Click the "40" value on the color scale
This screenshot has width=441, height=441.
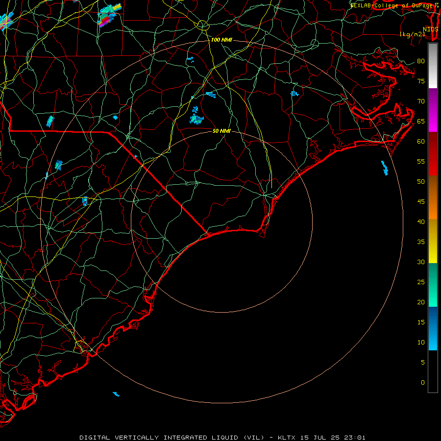click(421, 221)
